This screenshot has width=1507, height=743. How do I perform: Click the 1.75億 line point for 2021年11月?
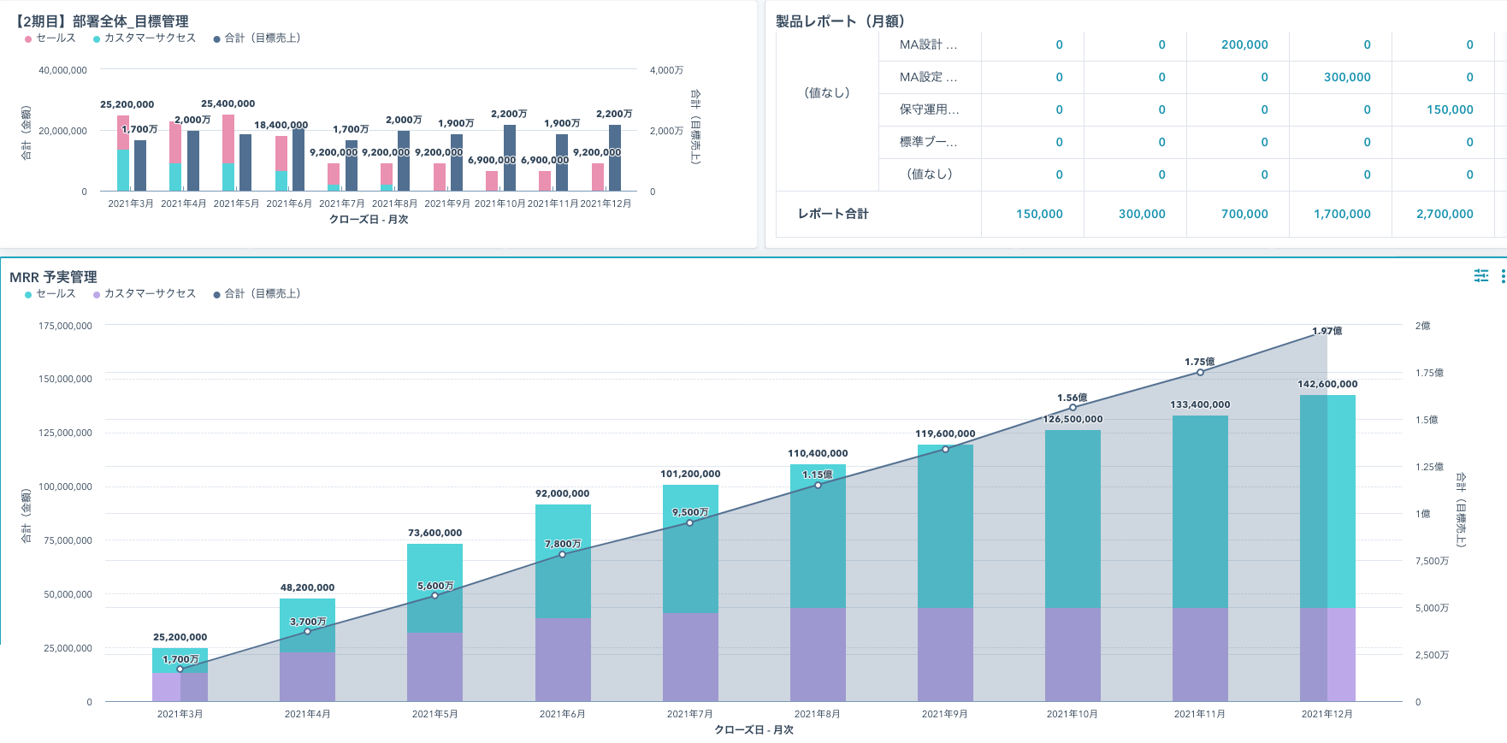(x=1200, y=372)
